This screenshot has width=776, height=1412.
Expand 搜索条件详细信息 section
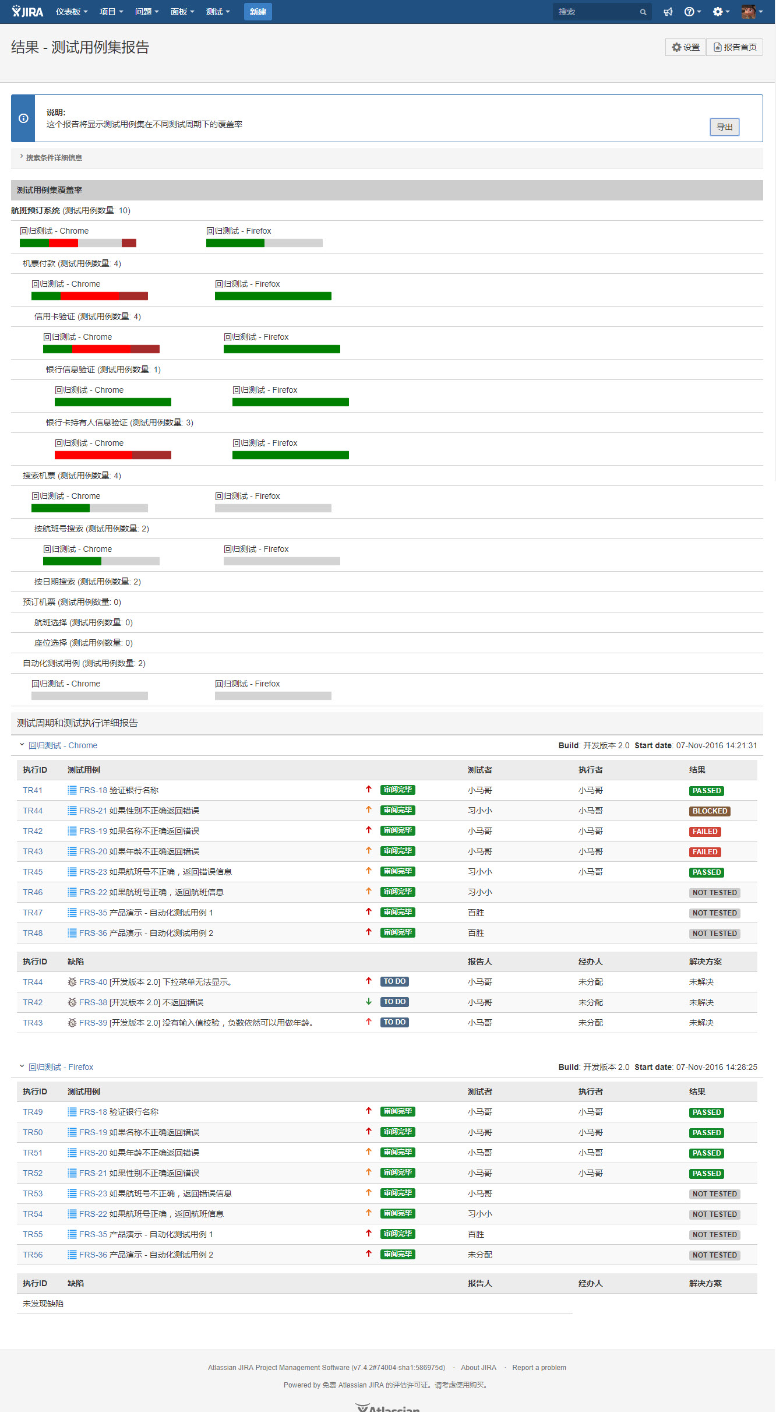pos(51,157)
